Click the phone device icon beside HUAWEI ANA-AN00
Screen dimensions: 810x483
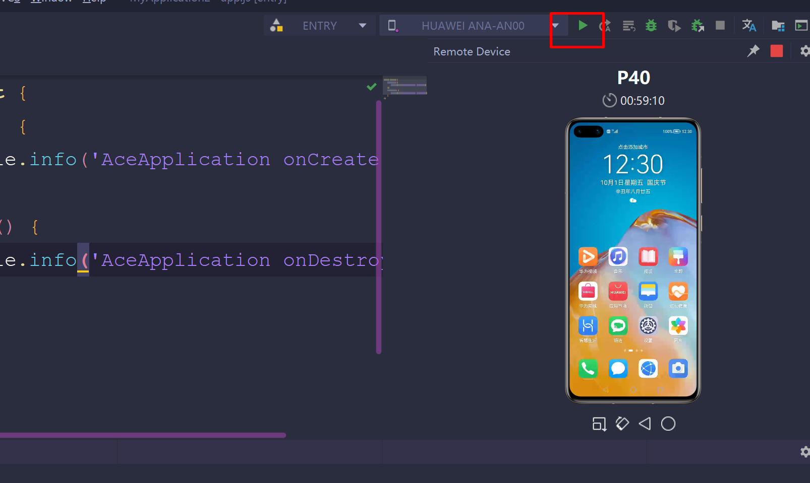[x=392, y=26]
